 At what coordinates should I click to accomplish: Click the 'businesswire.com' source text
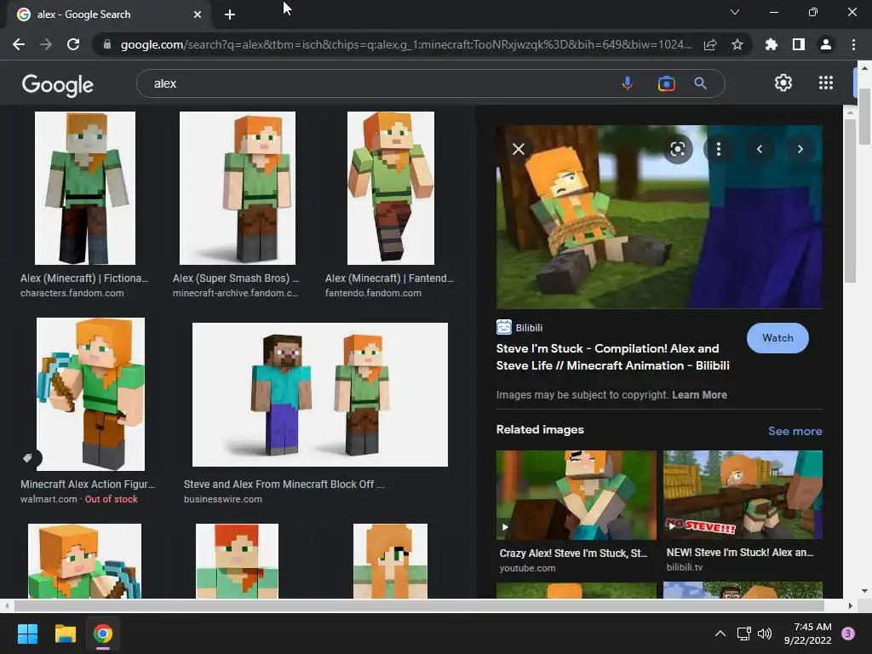(223, 499)
